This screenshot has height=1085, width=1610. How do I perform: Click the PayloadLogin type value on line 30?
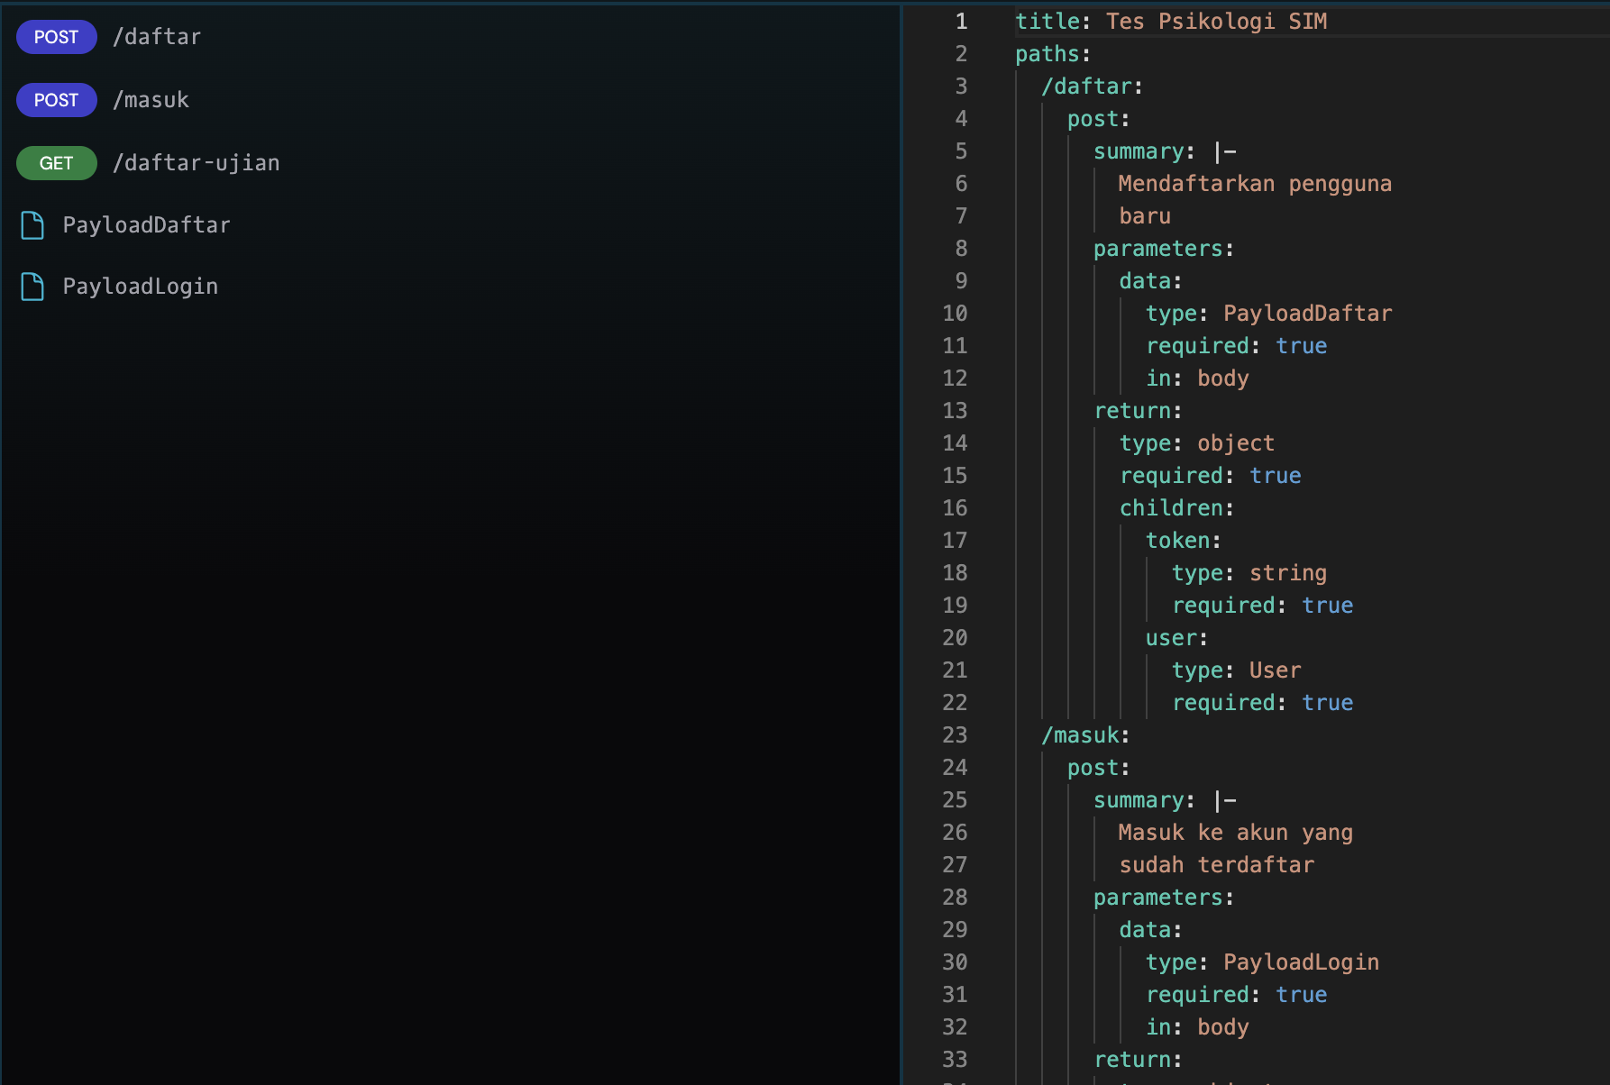pyautogui.click(x=1301, y=962)
